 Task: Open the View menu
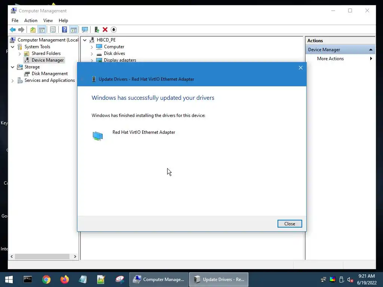tap(48, 21)
